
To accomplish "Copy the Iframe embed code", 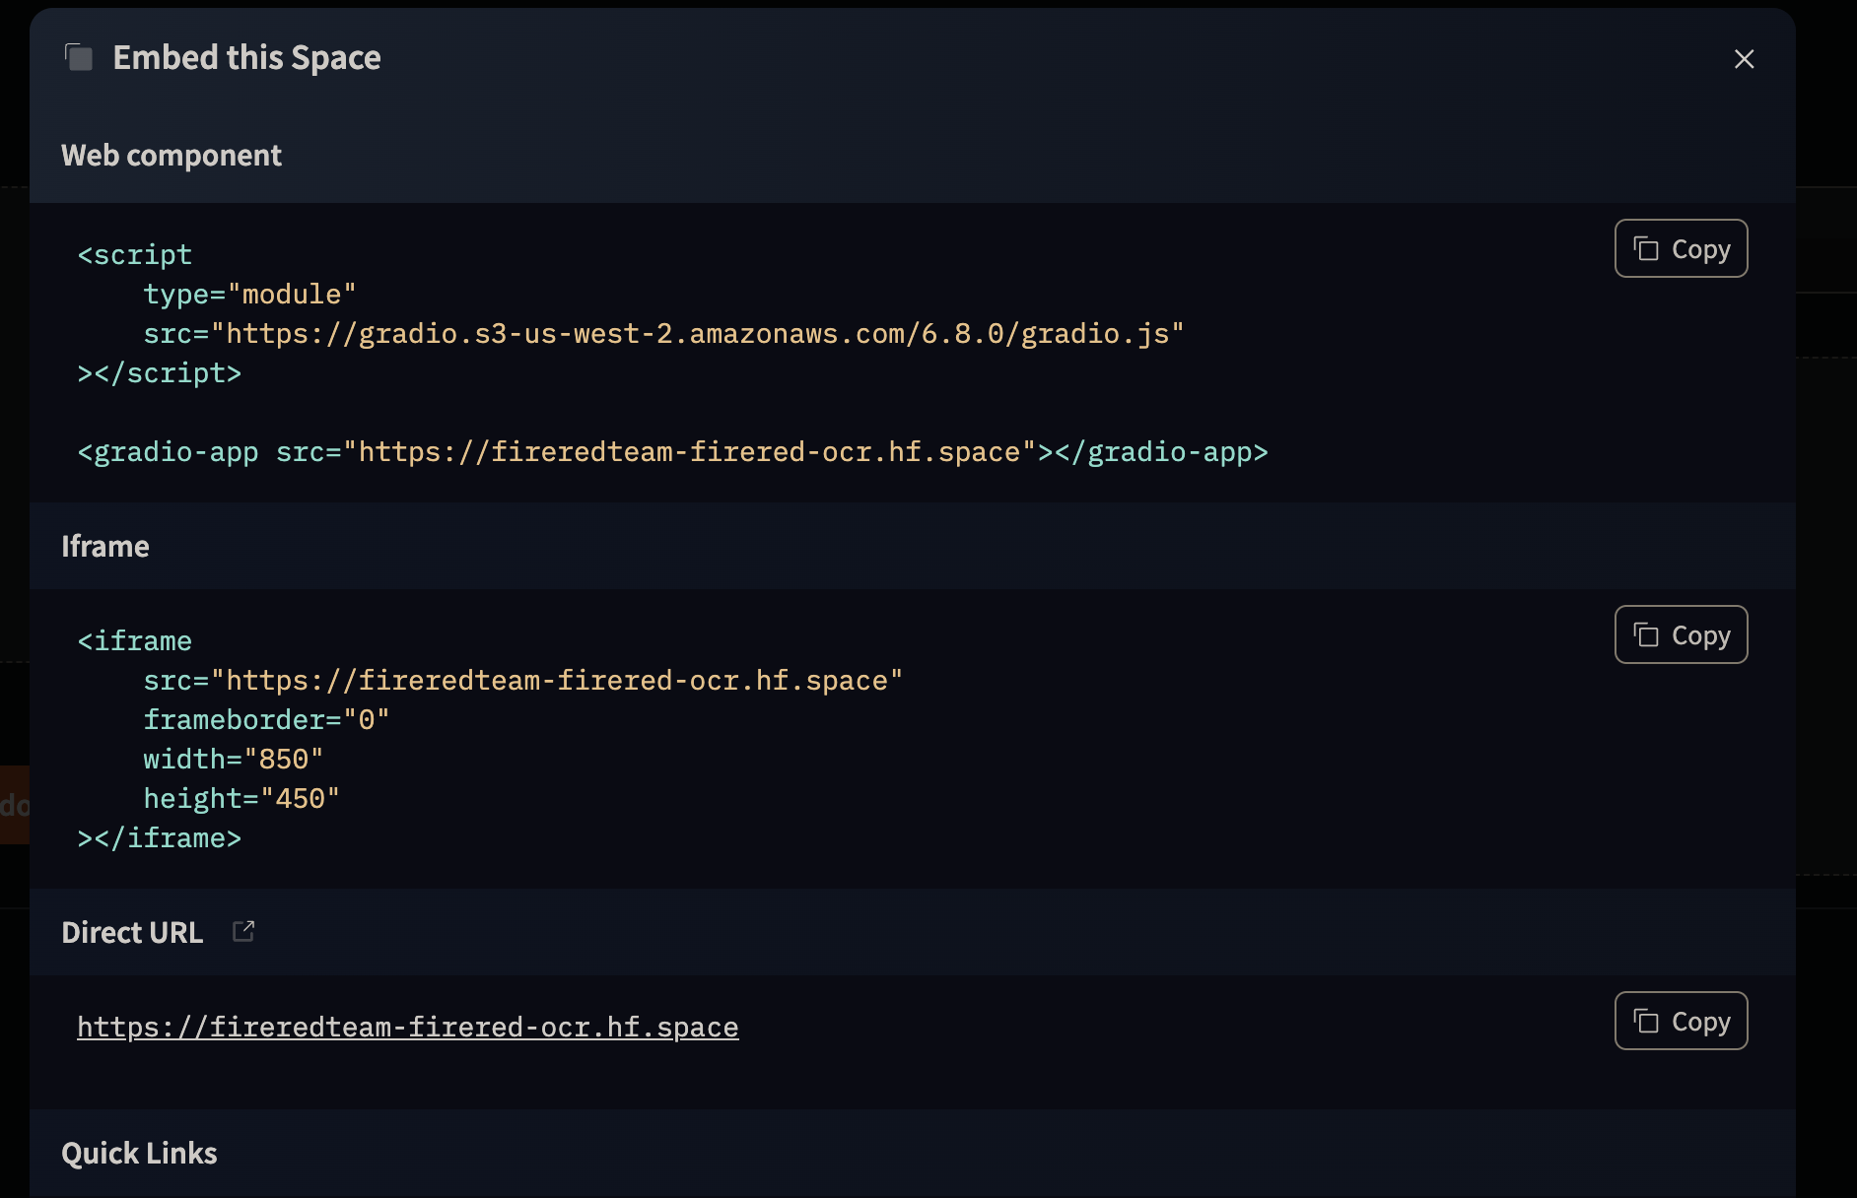I will (1681, 635).
